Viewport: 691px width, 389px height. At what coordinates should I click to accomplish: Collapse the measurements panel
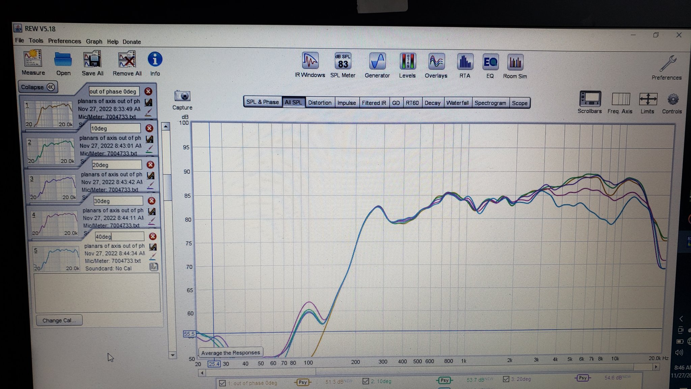38,87
